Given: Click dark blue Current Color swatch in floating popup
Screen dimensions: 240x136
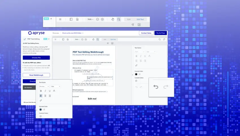Looking at the screenshot, I should click(x=41, y=109).
